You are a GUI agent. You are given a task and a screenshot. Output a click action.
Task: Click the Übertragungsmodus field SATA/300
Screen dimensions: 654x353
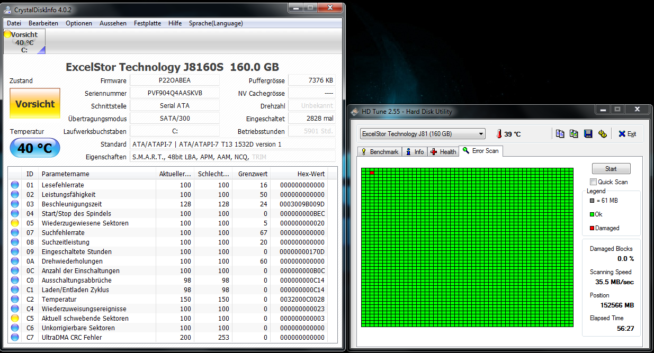(x=175, y=119)
